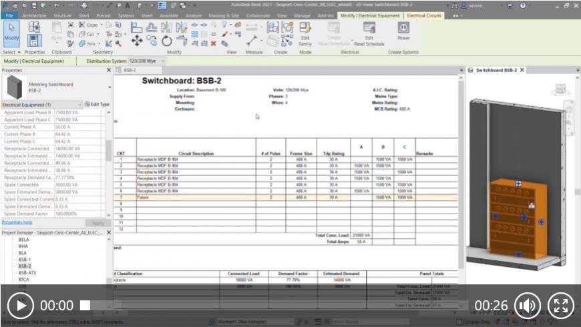
Task: Open the Cope dropdown arrow
Action: 102,25
